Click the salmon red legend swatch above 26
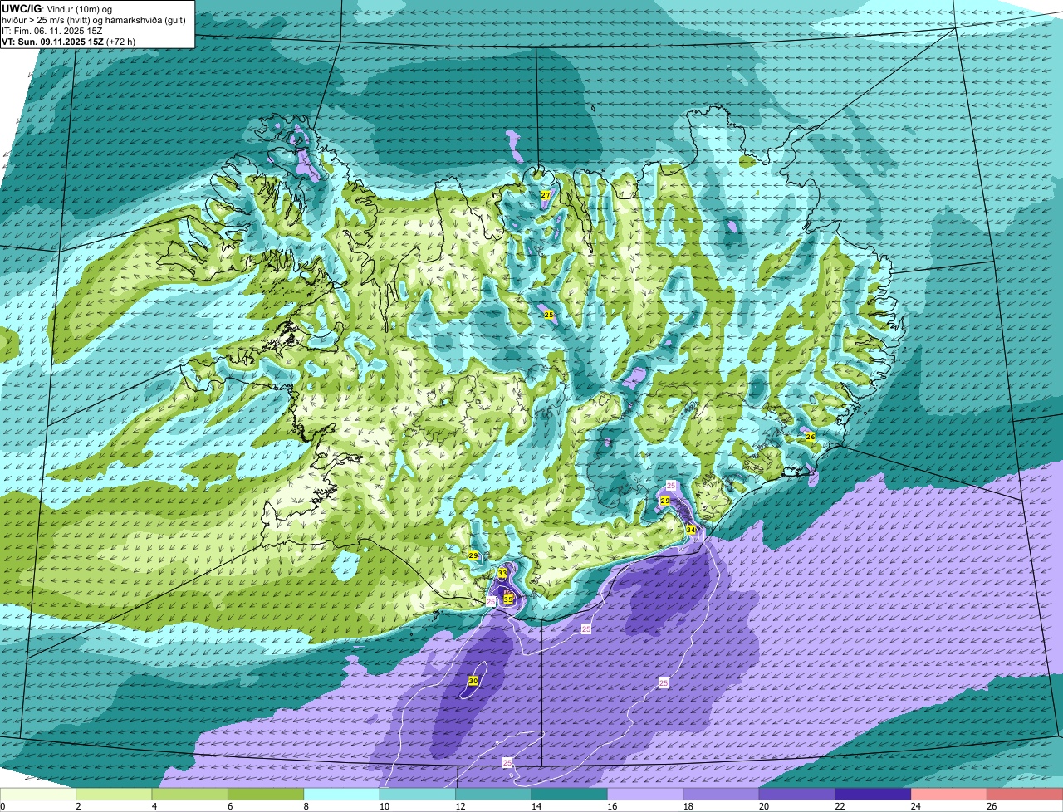Viewport: 1063px width, 812px height. [1025, 795]
